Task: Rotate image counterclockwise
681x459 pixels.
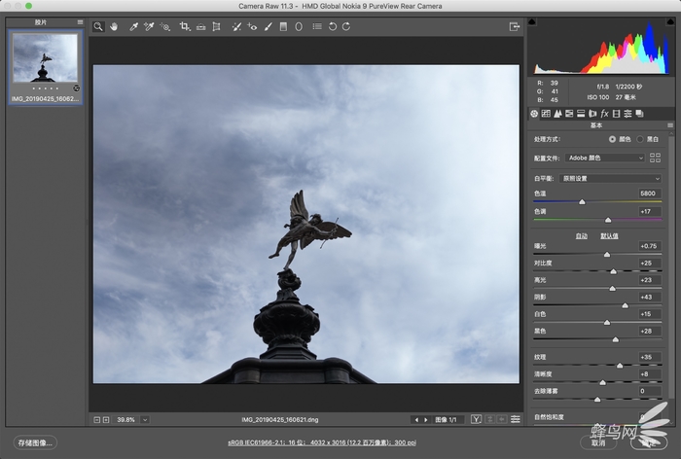Action: pyautogui.click(x=332, y=27)
